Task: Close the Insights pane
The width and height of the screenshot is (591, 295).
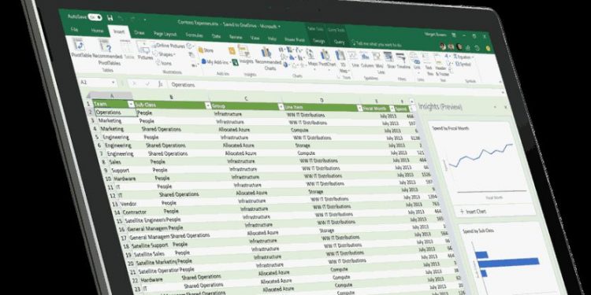Action: [505, 107]
